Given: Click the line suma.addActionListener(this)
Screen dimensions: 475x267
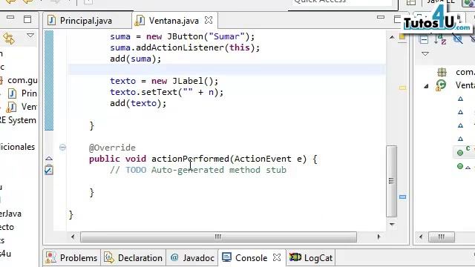Looking at the screenshot, I should click(185, 47).
